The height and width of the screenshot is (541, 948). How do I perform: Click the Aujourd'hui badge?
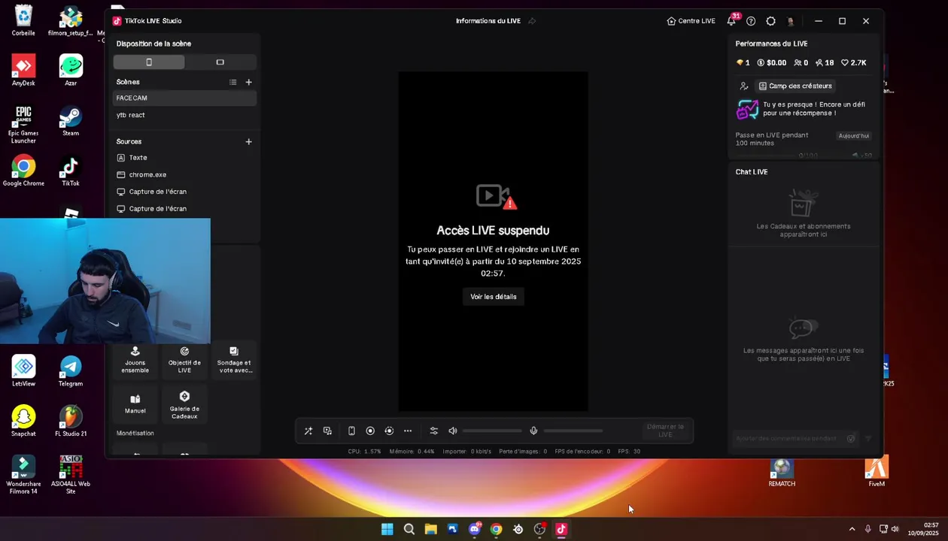point(854,136)
